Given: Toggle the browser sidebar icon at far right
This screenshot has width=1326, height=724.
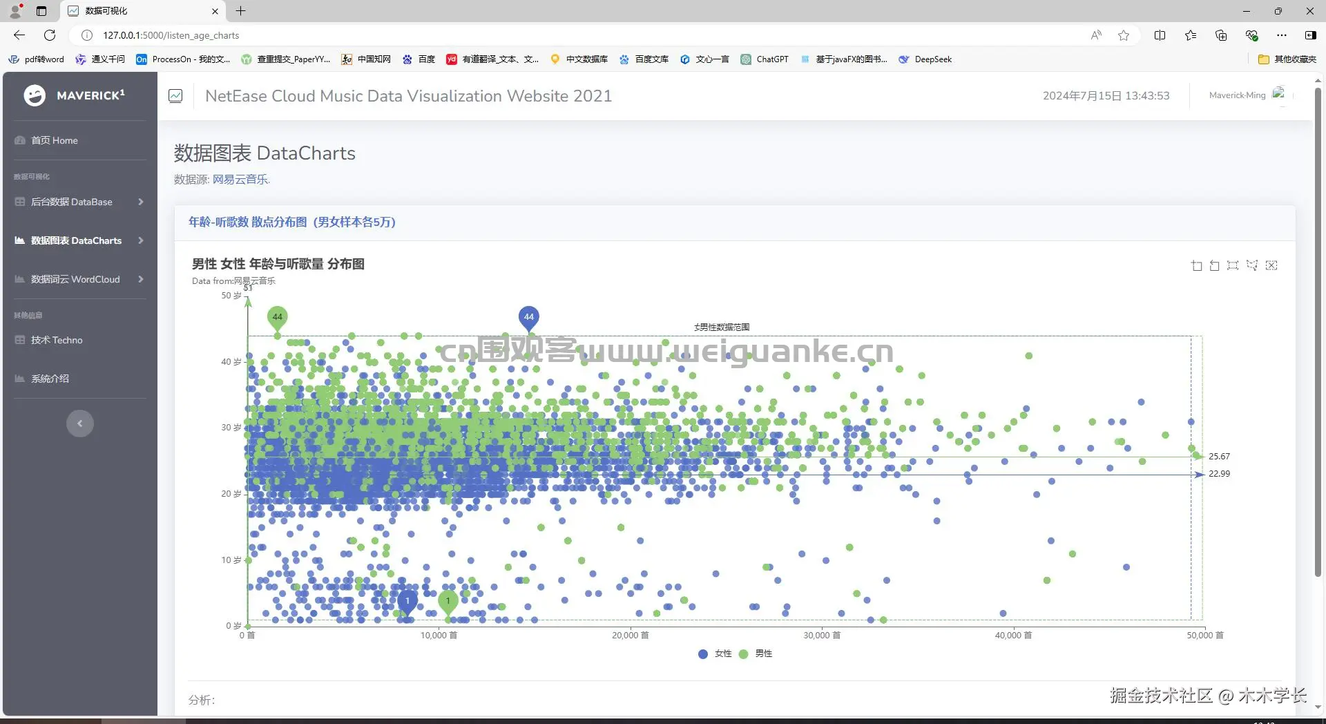Looking at the screenshot, I should click(1310, 35).
